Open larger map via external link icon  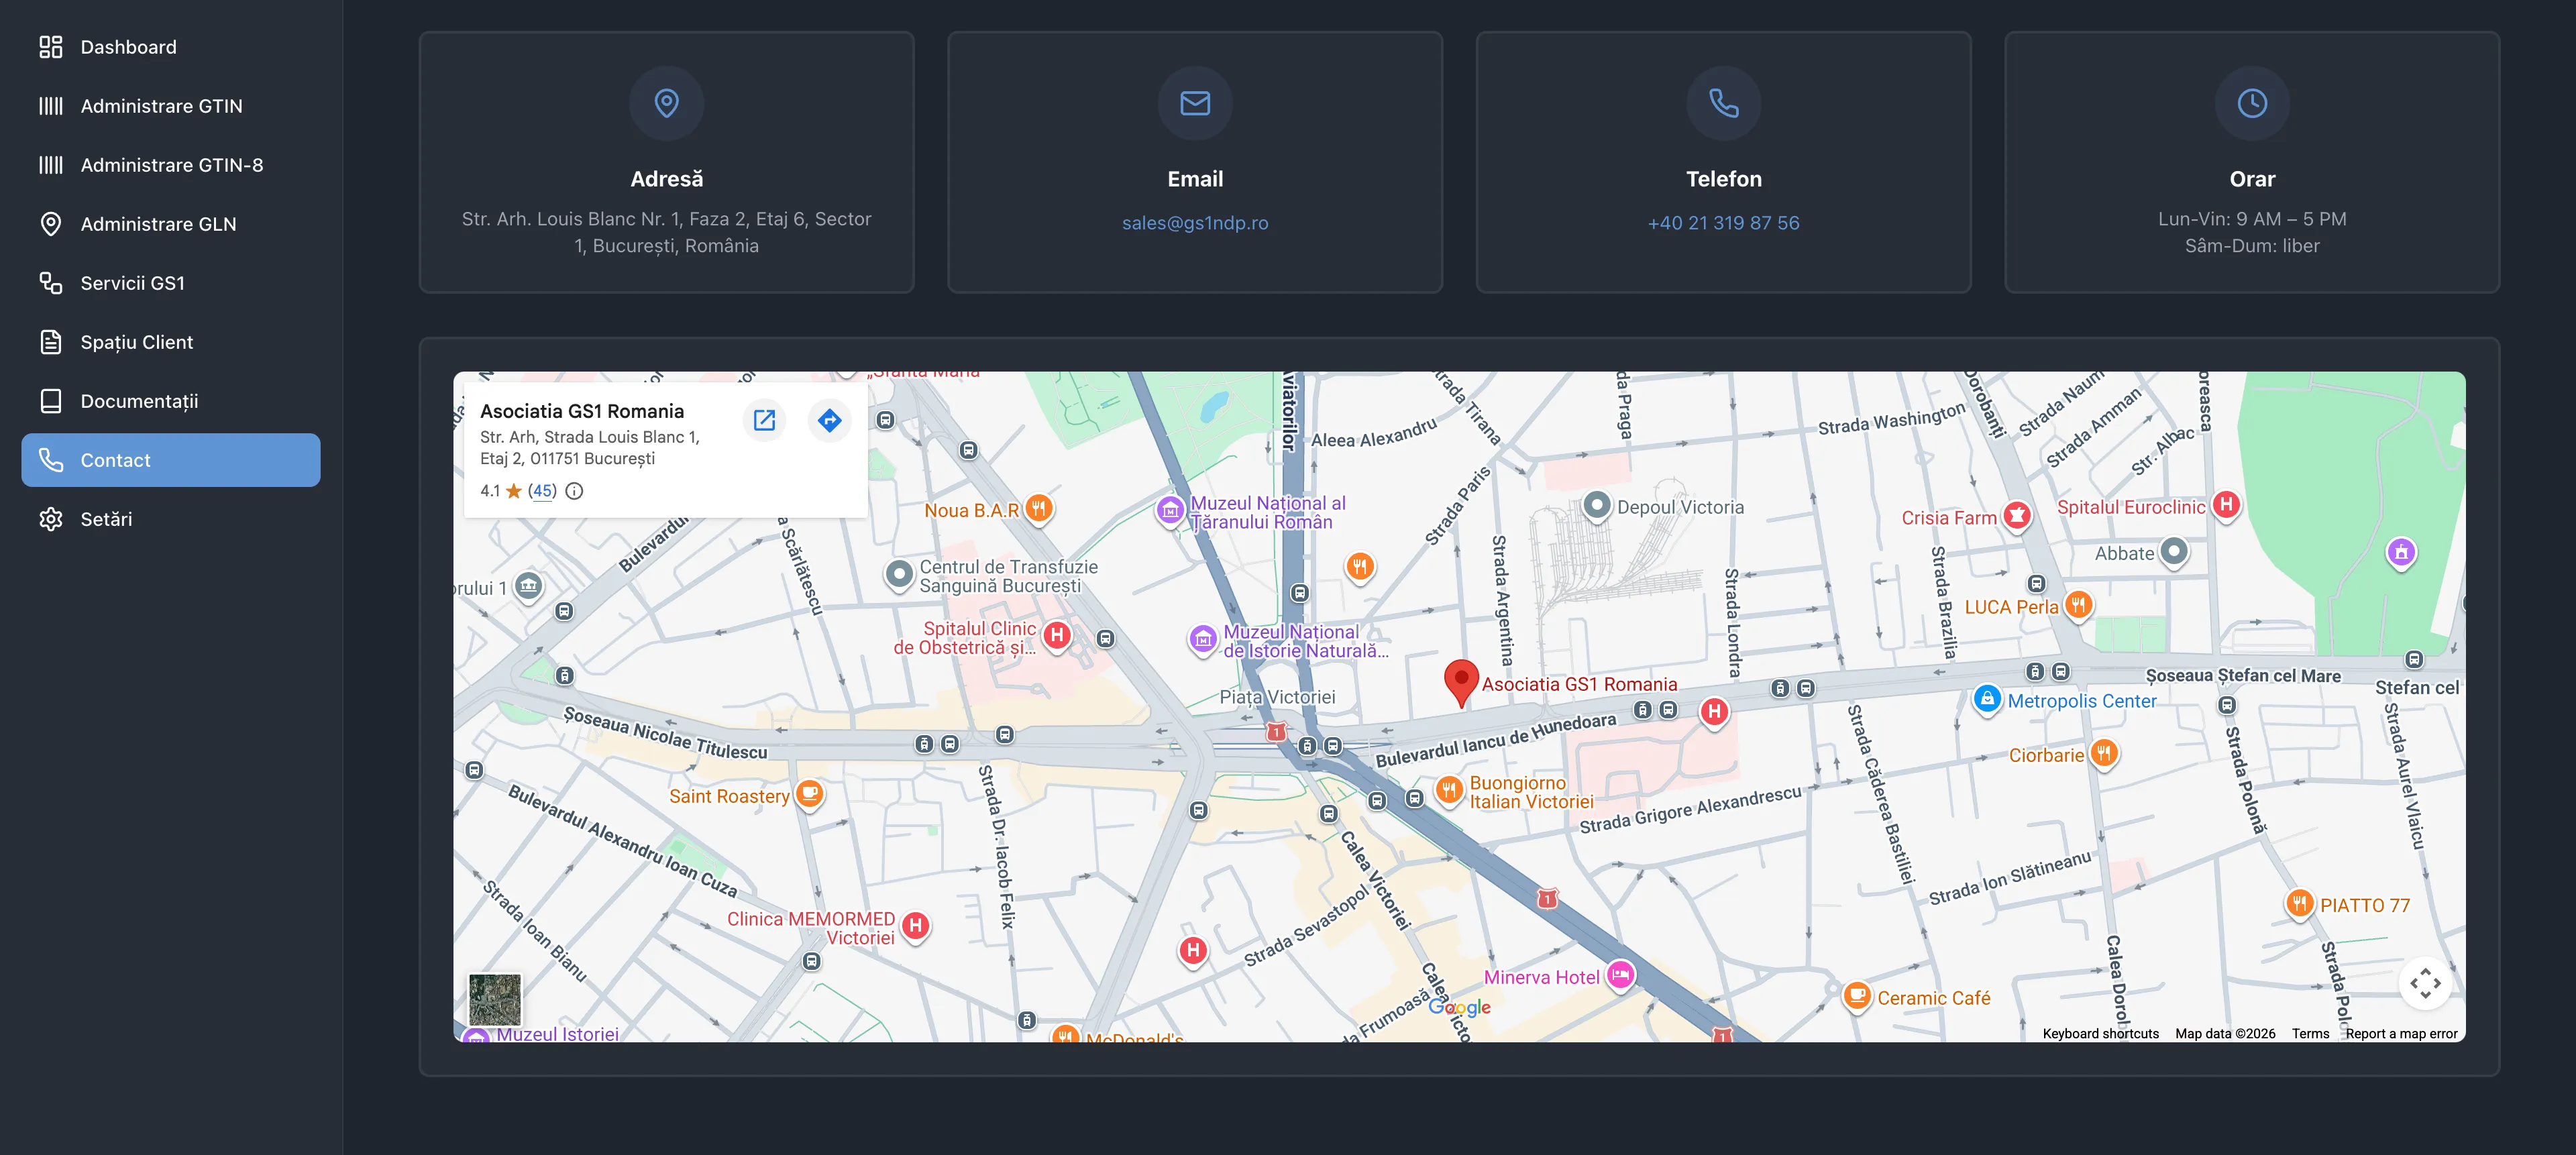coord(764,420)
